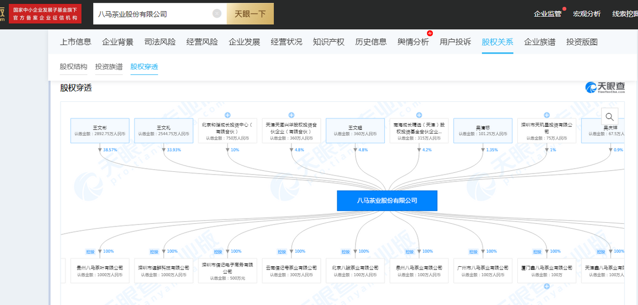Open the 云南信记号茶业有限公司 box

click(x=291, y=271)
